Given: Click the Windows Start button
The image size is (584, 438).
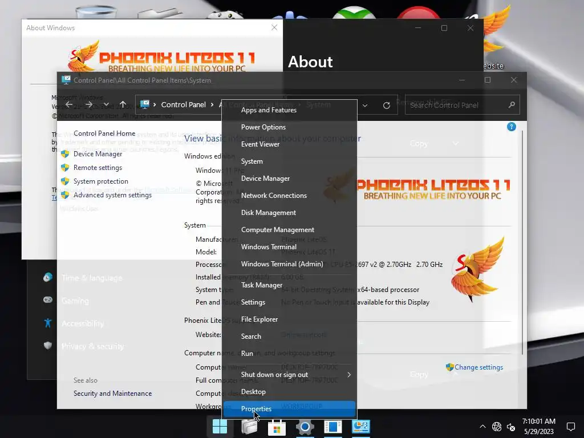Looking at the screenshot, I should pyautogui.click(x=220, y=427).
